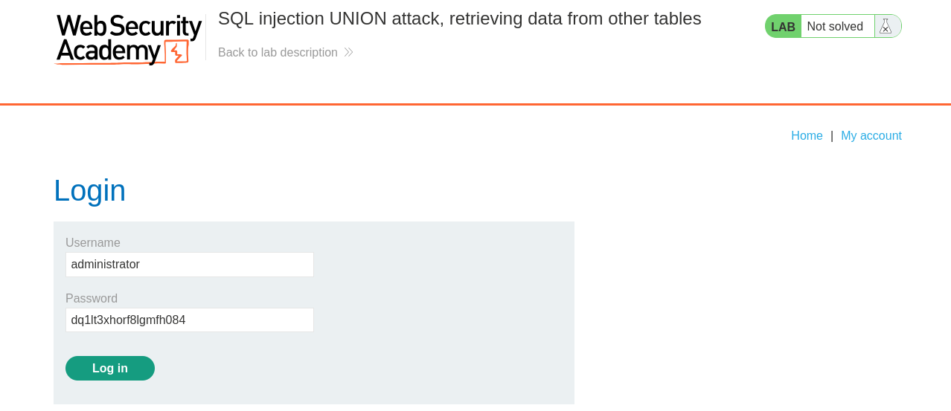Click the SQL injection UNION attack lab title
The height and width of the screenshot is (411, 951).
[459, 19]
